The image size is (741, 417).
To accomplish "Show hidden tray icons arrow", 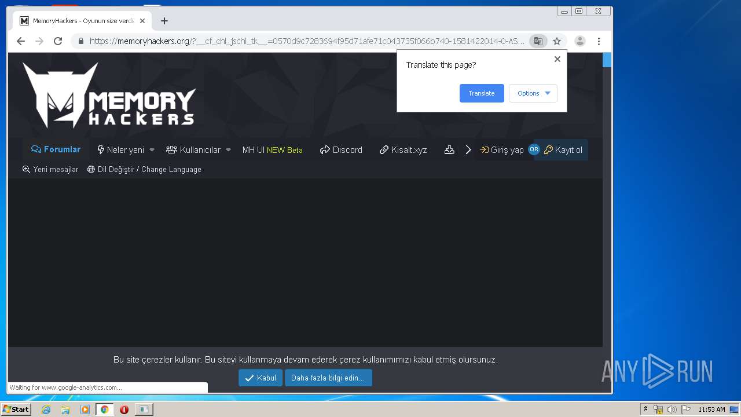I will [645, 409].
